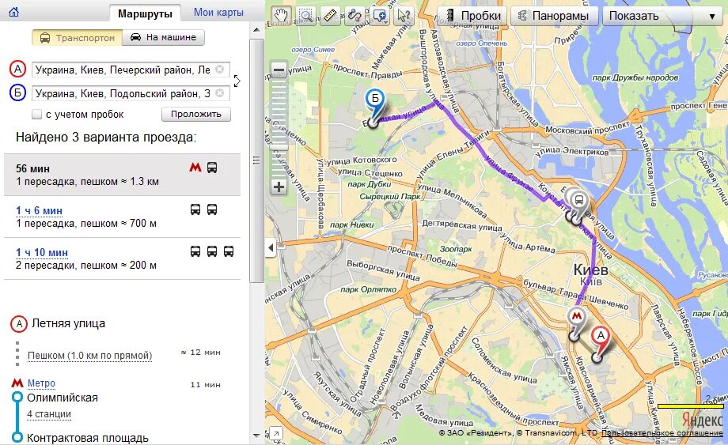This screenshot has width=728, height=445.
Task: Click the red point A circle icon
Action: pos(17,70)
